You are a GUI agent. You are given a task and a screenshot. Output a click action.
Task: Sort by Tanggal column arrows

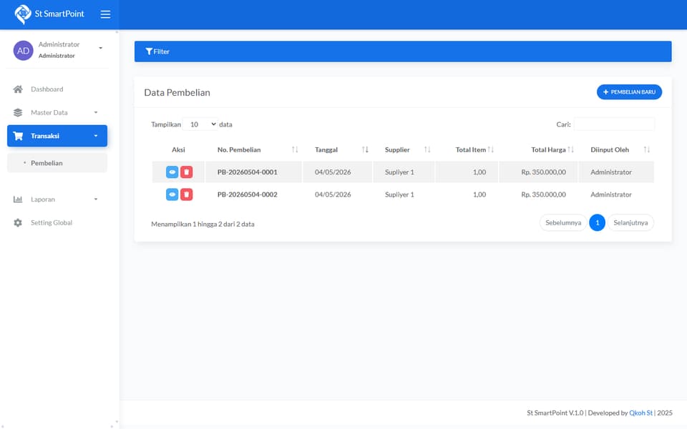click(365, 149)
